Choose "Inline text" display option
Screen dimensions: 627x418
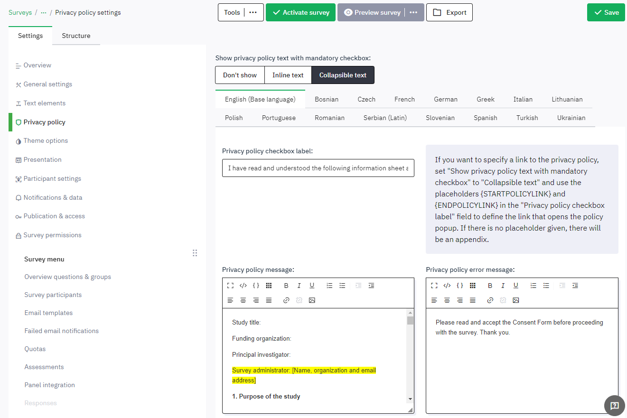click(288, 75)
